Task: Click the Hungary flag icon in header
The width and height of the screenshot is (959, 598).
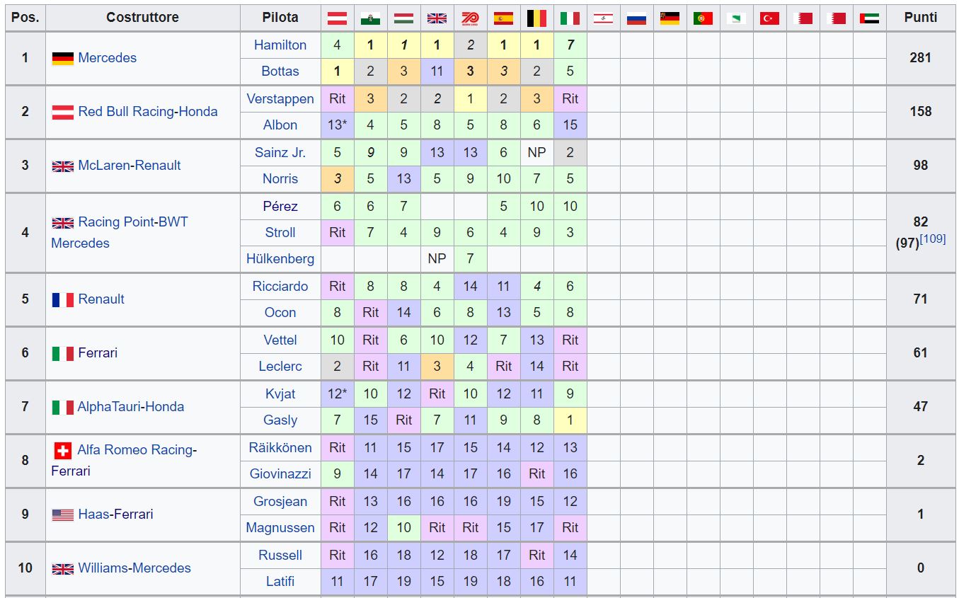Action: click(x=403, y=18)
